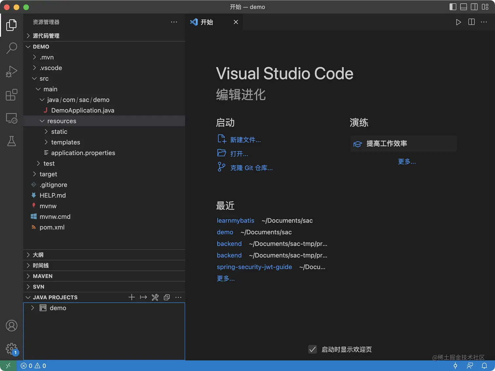495x371 pixels.
Task: Expand the .mvn folder
Action: [104, 57]
